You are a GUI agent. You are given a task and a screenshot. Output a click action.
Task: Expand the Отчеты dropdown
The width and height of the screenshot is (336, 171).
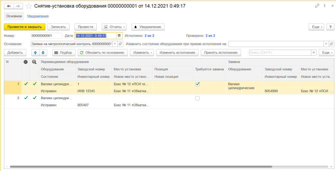point(114,27)
